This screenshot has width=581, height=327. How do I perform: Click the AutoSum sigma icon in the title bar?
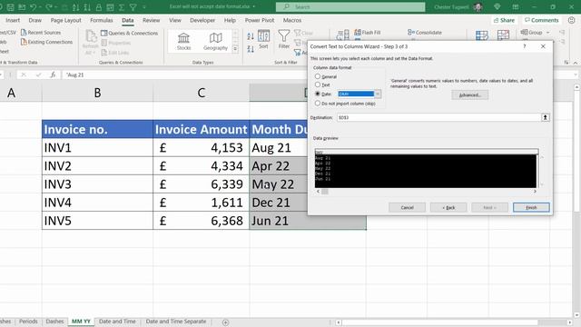tap(122, 7)
